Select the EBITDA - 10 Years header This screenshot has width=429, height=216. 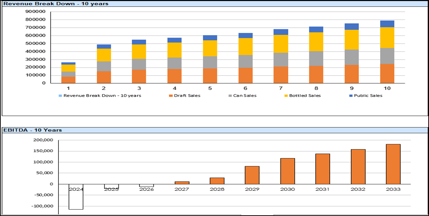pos(33,130)
